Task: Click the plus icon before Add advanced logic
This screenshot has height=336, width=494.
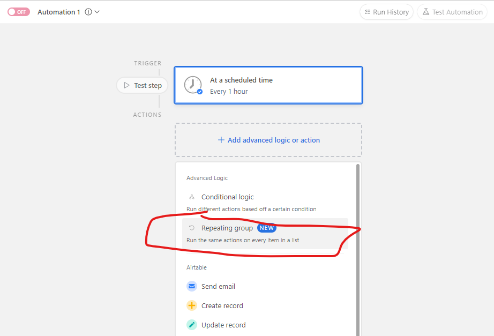Action: [221, 140]
